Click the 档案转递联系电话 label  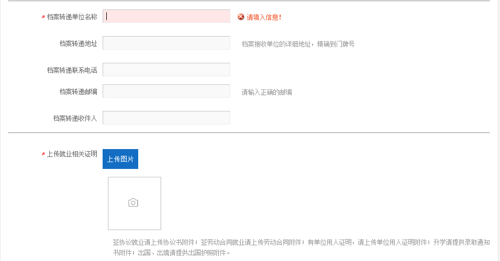click(72, 70)
